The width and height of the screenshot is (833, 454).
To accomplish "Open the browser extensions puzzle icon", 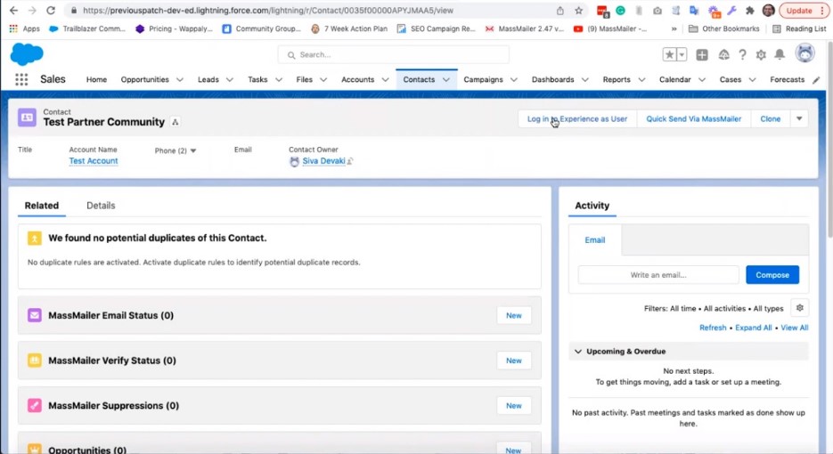I will [749, 11].
